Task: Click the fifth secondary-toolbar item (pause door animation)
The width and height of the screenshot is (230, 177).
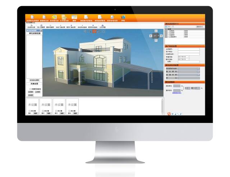Action: click(71, 26)
